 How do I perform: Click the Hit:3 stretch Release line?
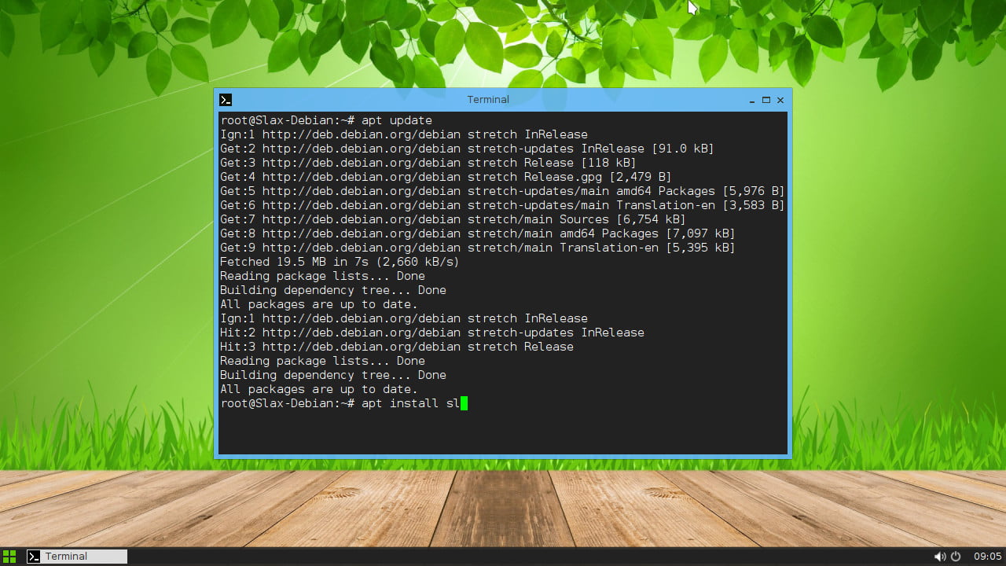pos(397,347)
